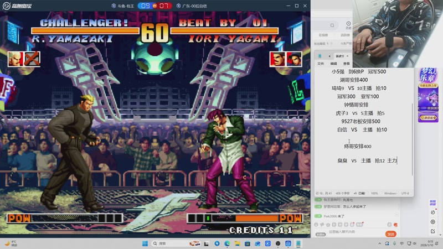443x249 pixels.
Task: Click the 梦幻乐章 promotional banner
Action: (428, 95)
